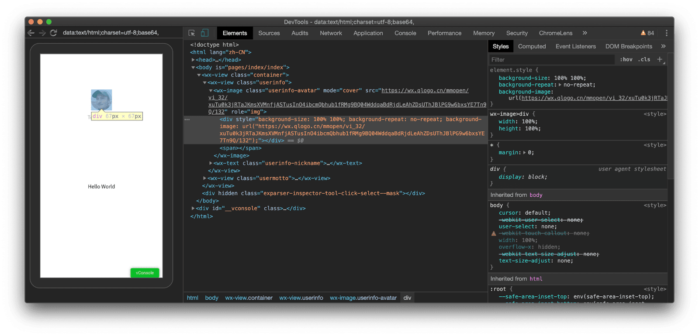Click the green vConsole button

[145, 273]
